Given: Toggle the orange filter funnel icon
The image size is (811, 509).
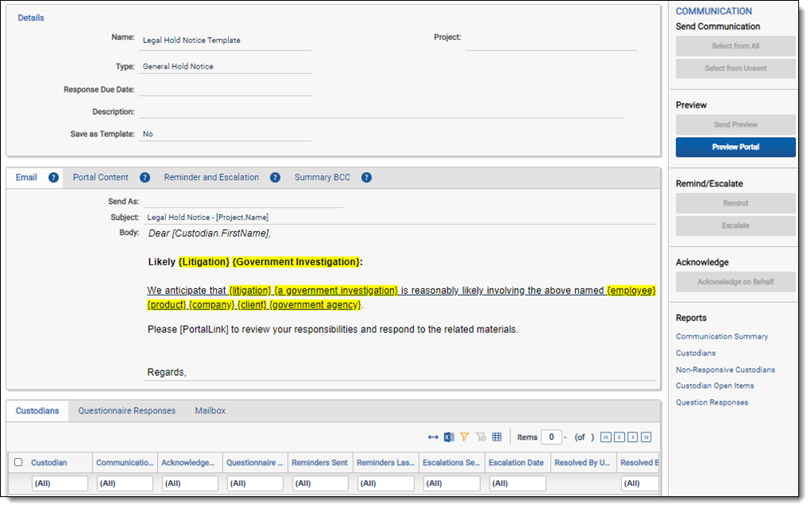Looking at the screenshot, I should [464, 437].
